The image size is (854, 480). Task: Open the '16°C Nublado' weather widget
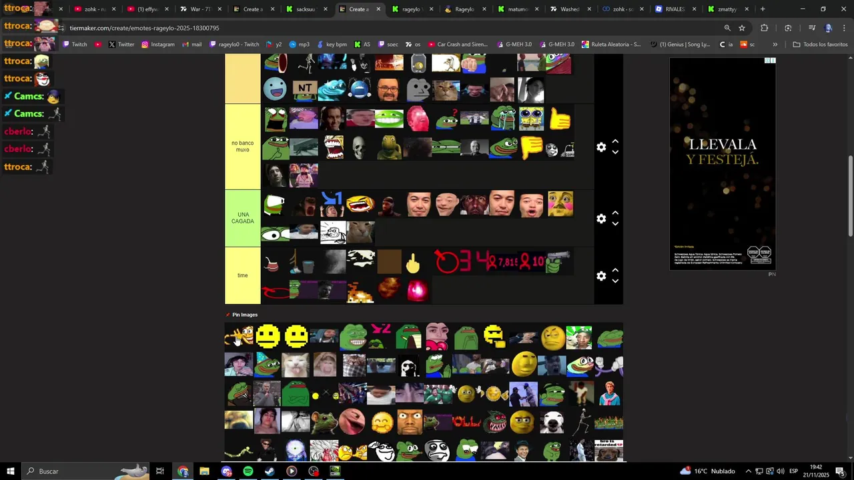tap(707, 471)
